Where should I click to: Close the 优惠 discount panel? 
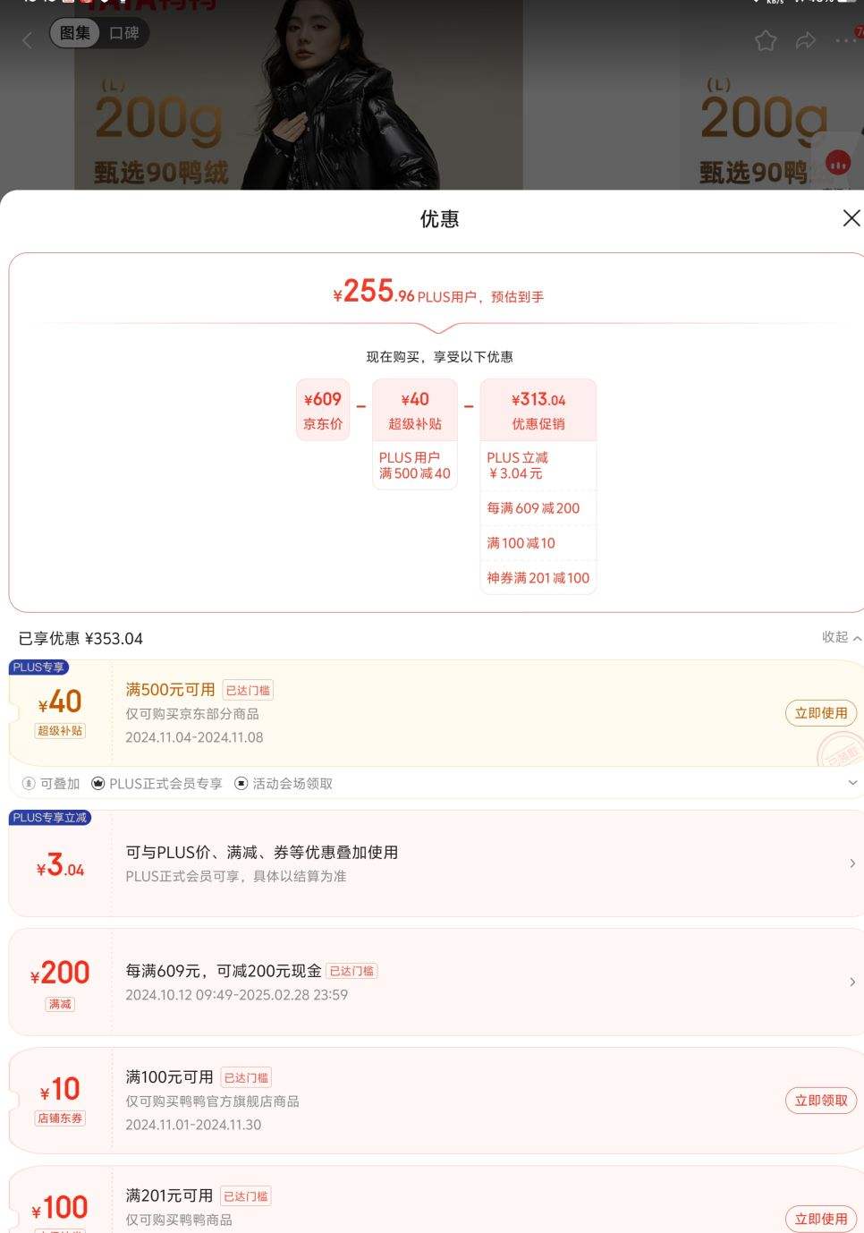click(850, 217)
